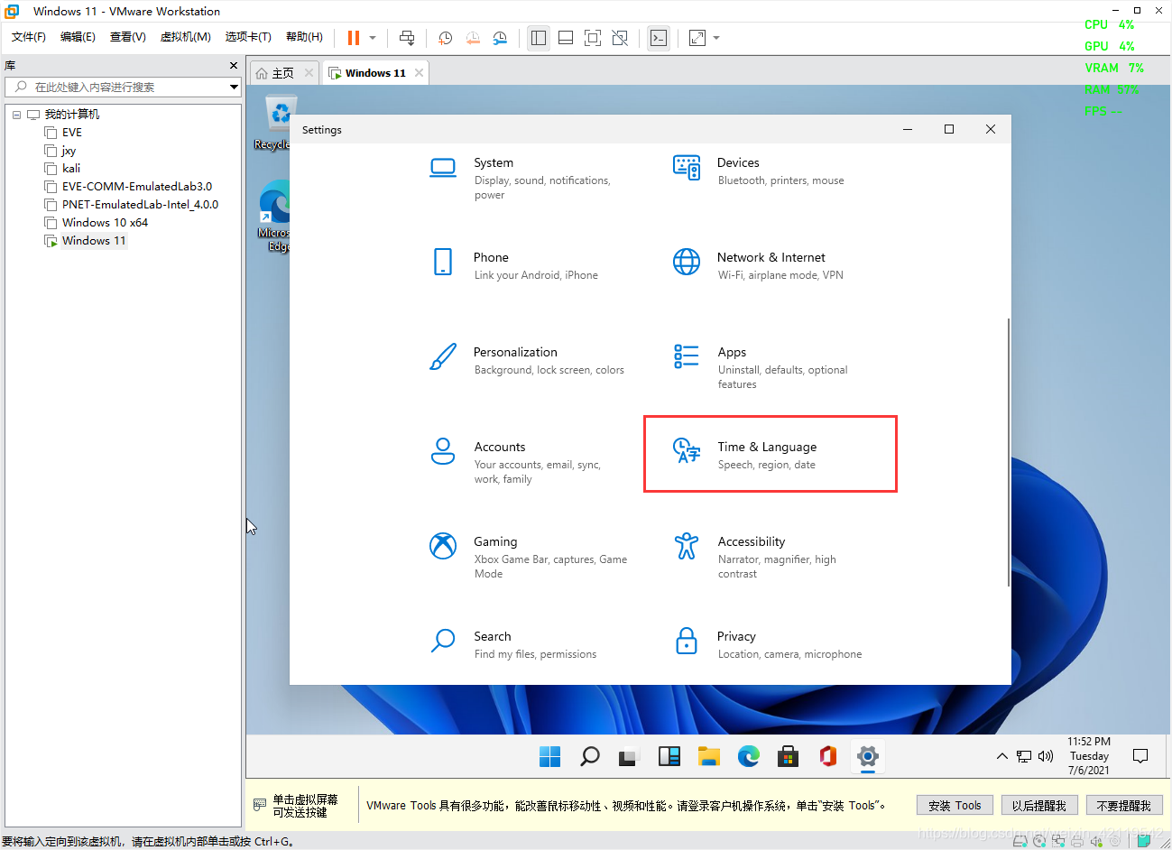Open the power options dropdown arrow

373,38
